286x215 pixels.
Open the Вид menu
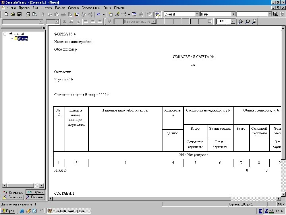tap(35, 8)
